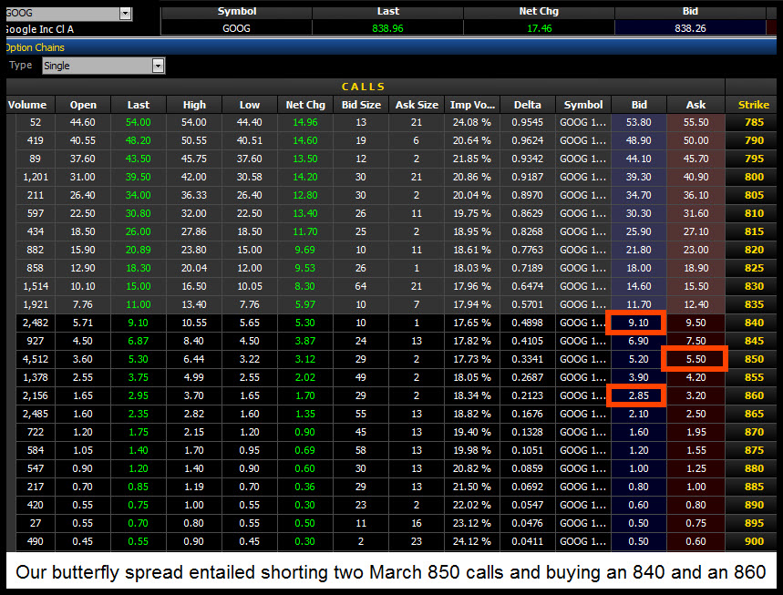Screen dimensions: 783x595
Task: Select the 850 strike ask 5.50
Action: point(695,359)
